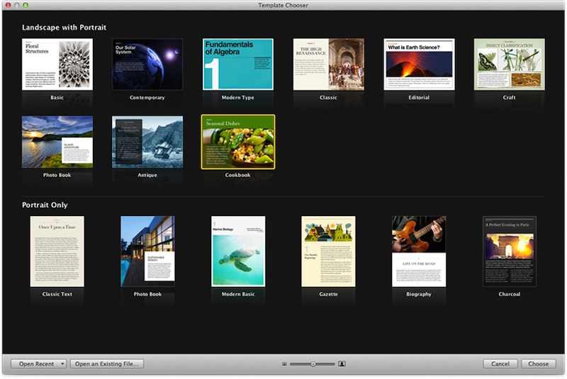The width and height of the screenshot is (567, 379).
Task: Click the large thumbnail icon beside slider
Action: coord(342,364)
